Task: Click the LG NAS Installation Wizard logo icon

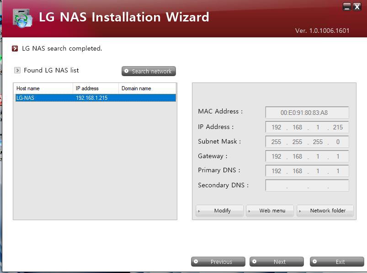Action: (x=22, y=18)
